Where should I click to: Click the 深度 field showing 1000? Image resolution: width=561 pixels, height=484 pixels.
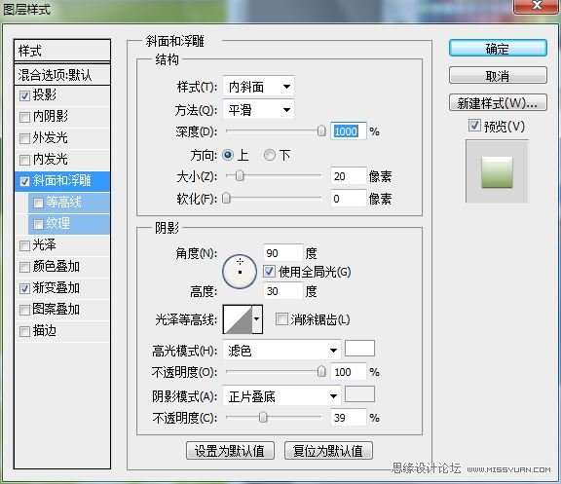(348, 131)
